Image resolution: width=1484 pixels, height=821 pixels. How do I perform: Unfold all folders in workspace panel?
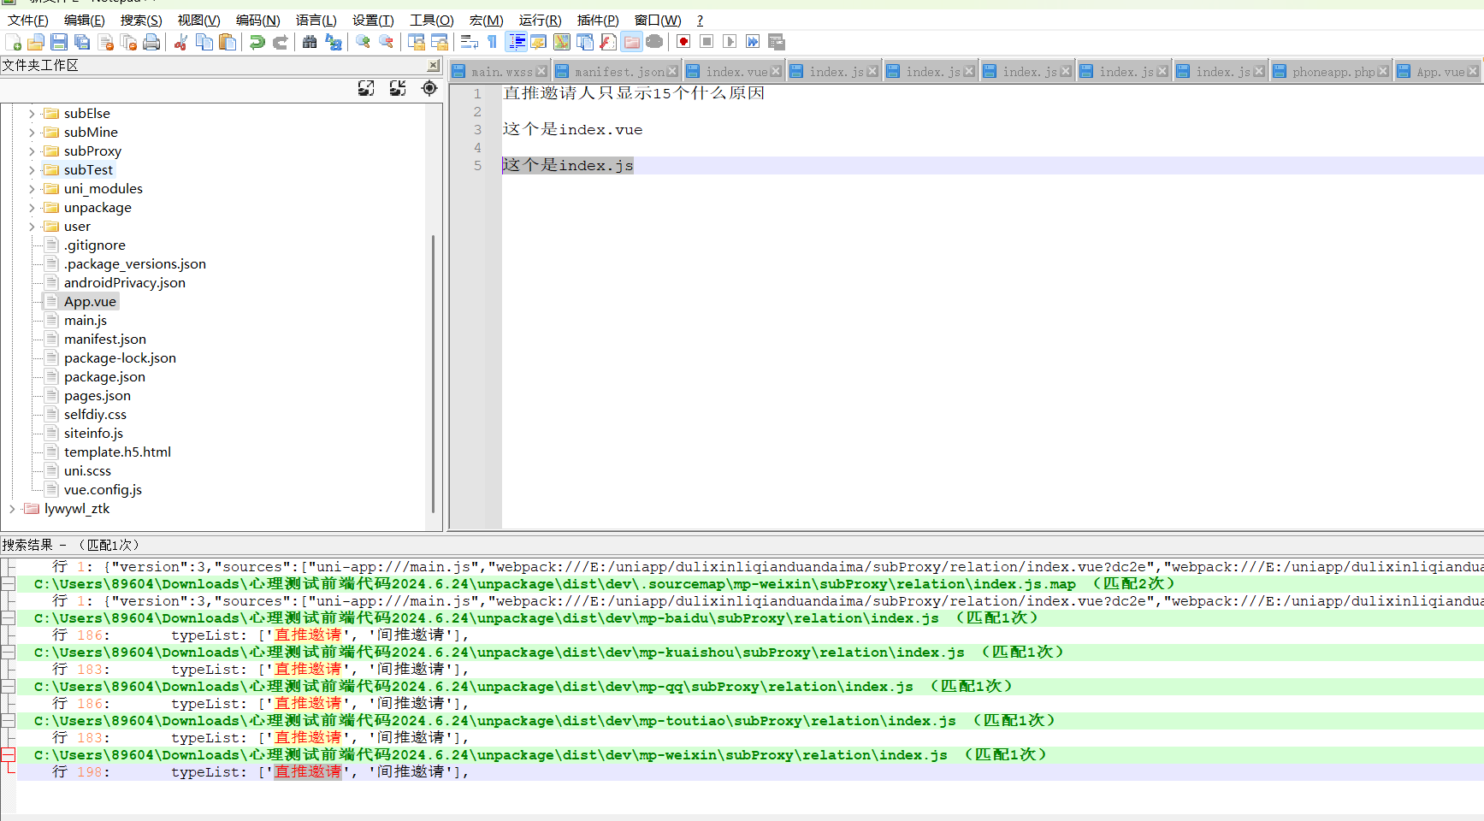[366, 88]
